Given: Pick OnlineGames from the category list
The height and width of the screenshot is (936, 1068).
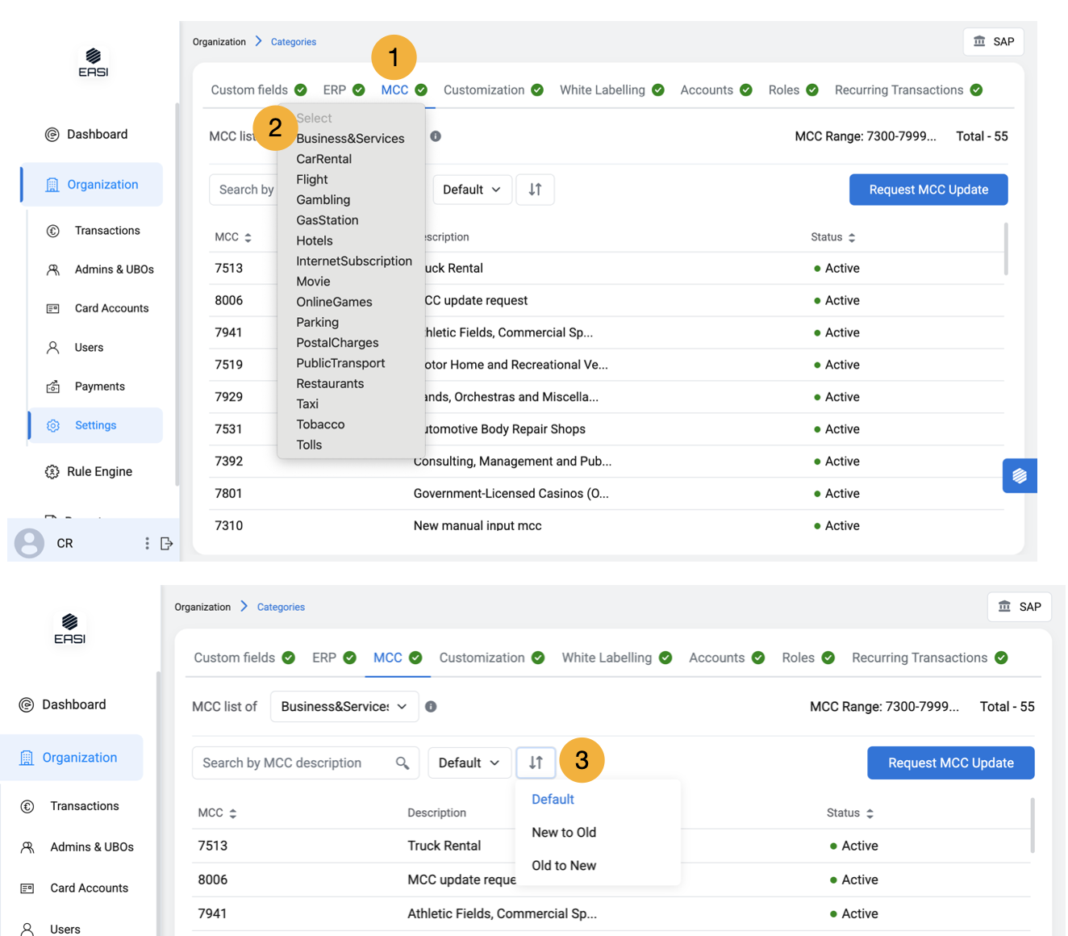Looking at the screenshot, I should click(x=334, y=303).
